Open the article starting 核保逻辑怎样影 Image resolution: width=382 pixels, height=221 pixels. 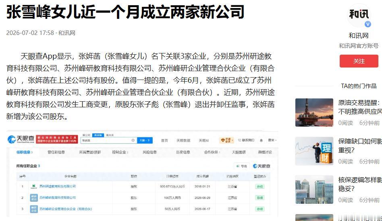click(x=360, y=184)
